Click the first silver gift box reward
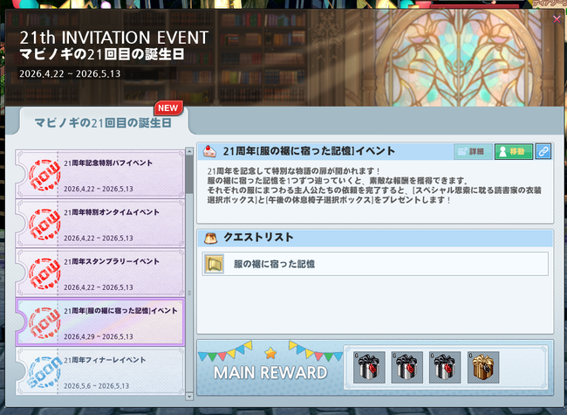Image resolution: width=567 pixels, height=415 pixels. pyautogui.click(x=369, y=367)
